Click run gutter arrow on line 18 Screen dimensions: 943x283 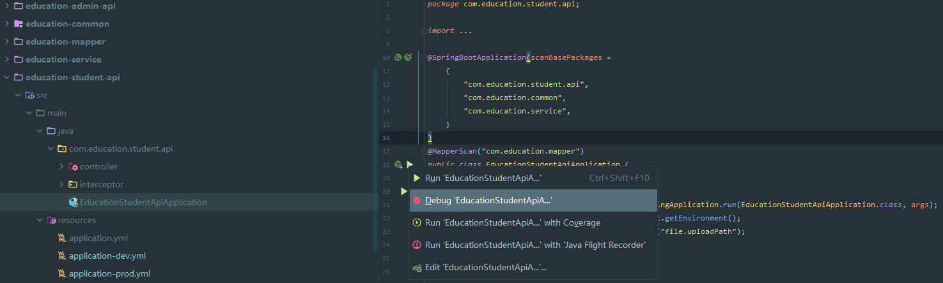409,164
